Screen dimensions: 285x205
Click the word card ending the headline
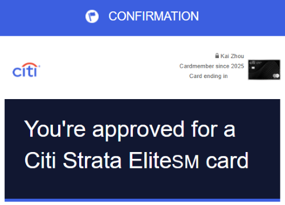pos(227,161)
